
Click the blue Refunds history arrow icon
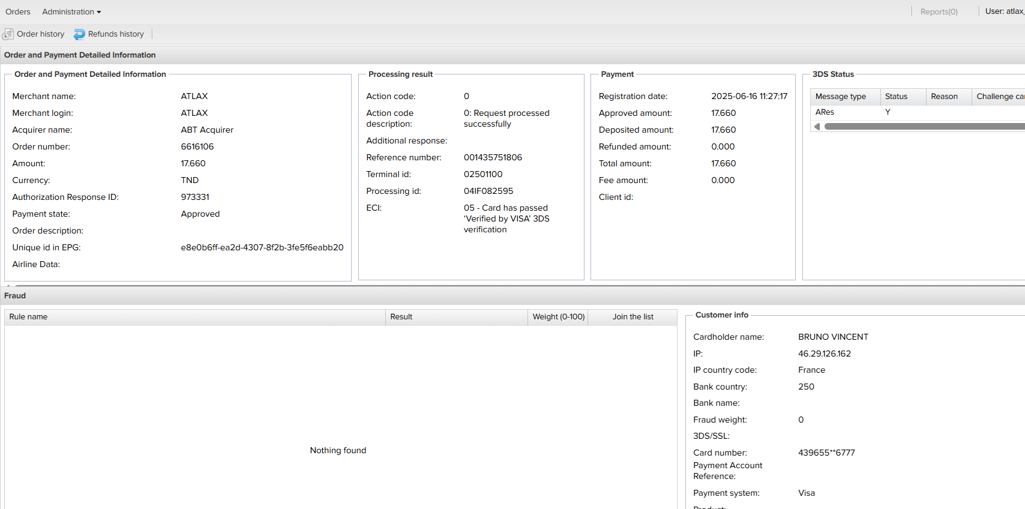point(79,34)
